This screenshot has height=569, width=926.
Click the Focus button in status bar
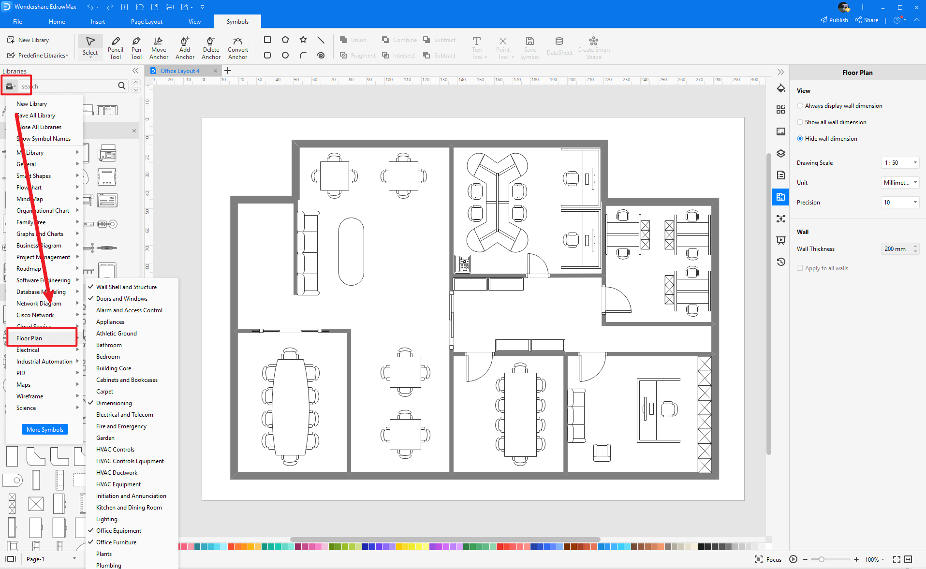[768, 559]
